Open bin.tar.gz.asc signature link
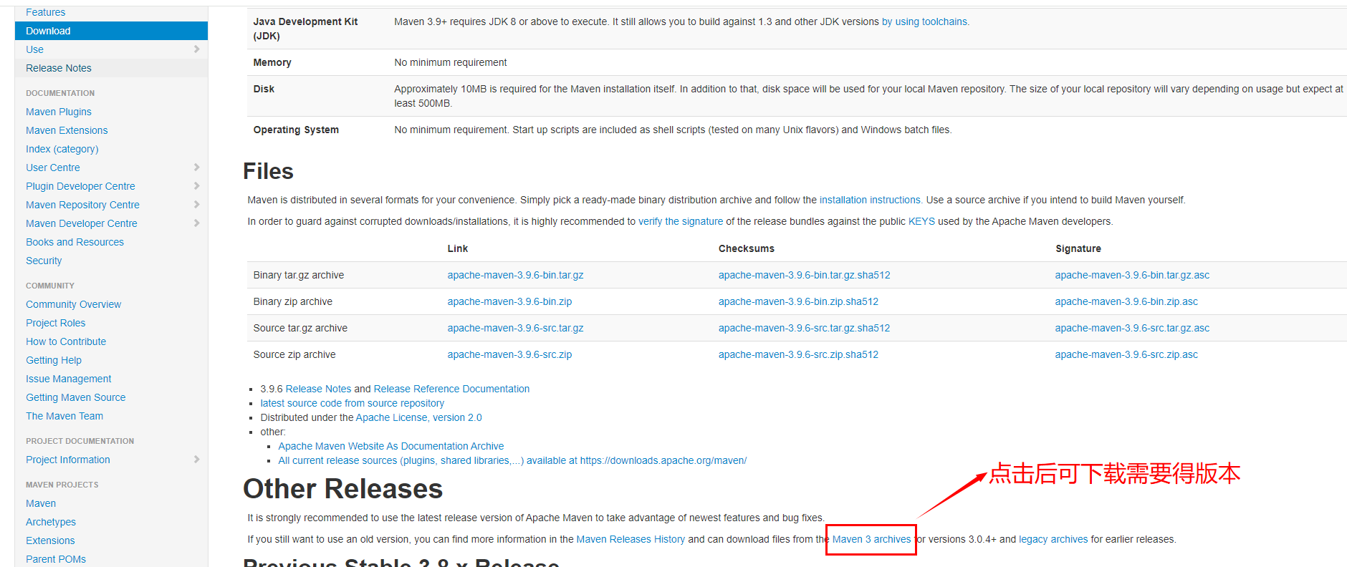The width and height of the screenshot is (1347, 567). [1132, 275]
